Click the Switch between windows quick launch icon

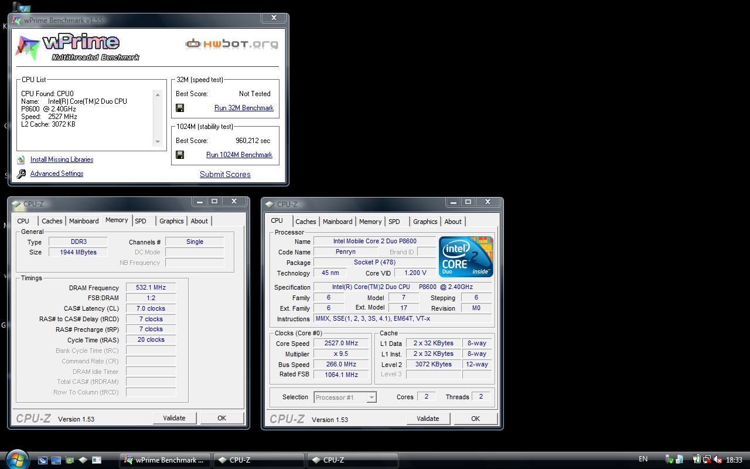tap(43, 460)
